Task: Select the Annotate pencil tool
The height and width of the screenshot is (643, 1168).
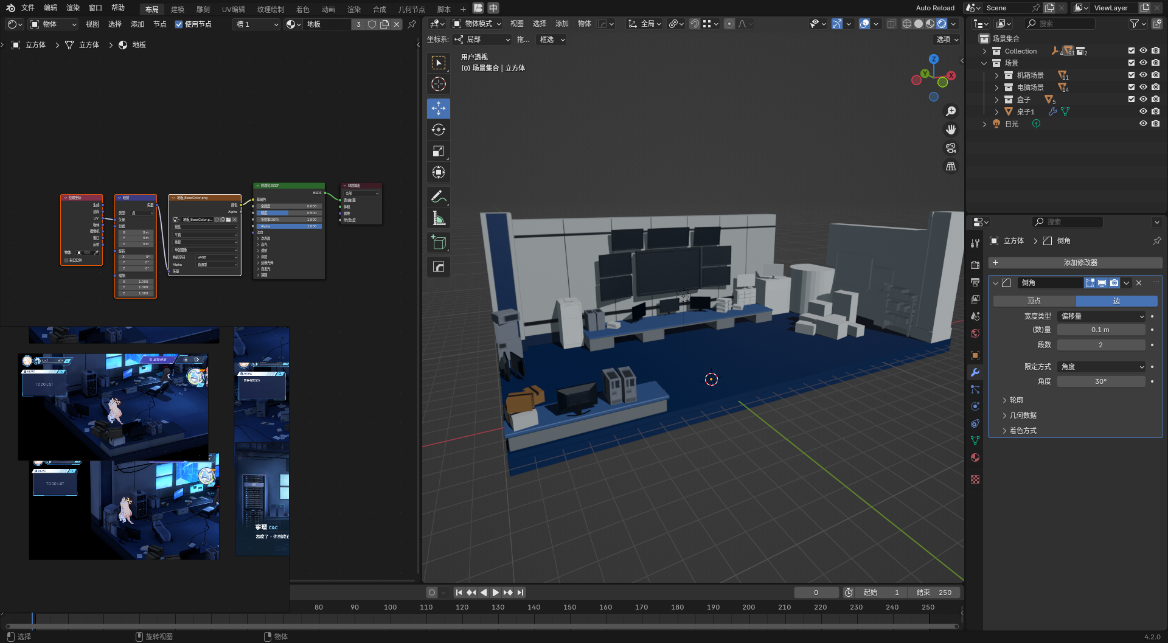Action: click(x=438, y=196)
